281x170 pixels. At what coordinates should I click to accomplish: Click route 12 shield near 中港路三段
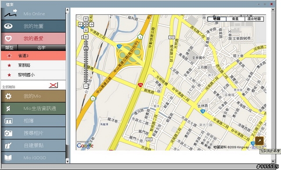[119, 46]
